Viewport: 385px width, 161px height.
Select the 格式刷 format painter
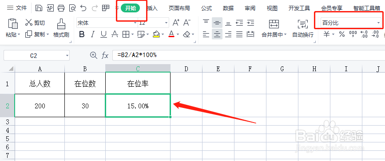(x=61, y=28)
